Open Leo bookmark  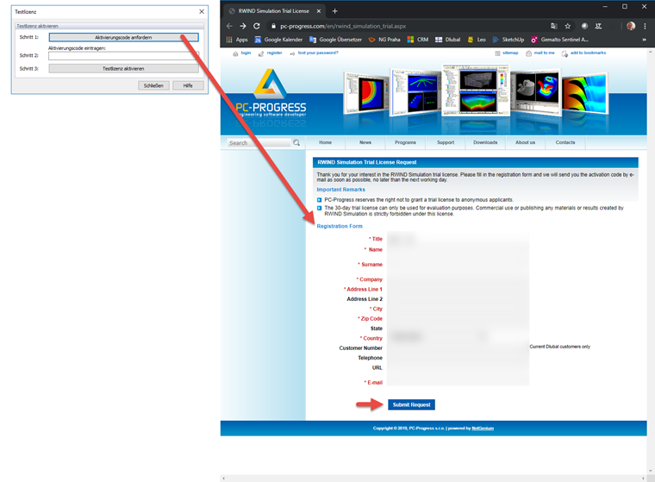coord(477,40)
